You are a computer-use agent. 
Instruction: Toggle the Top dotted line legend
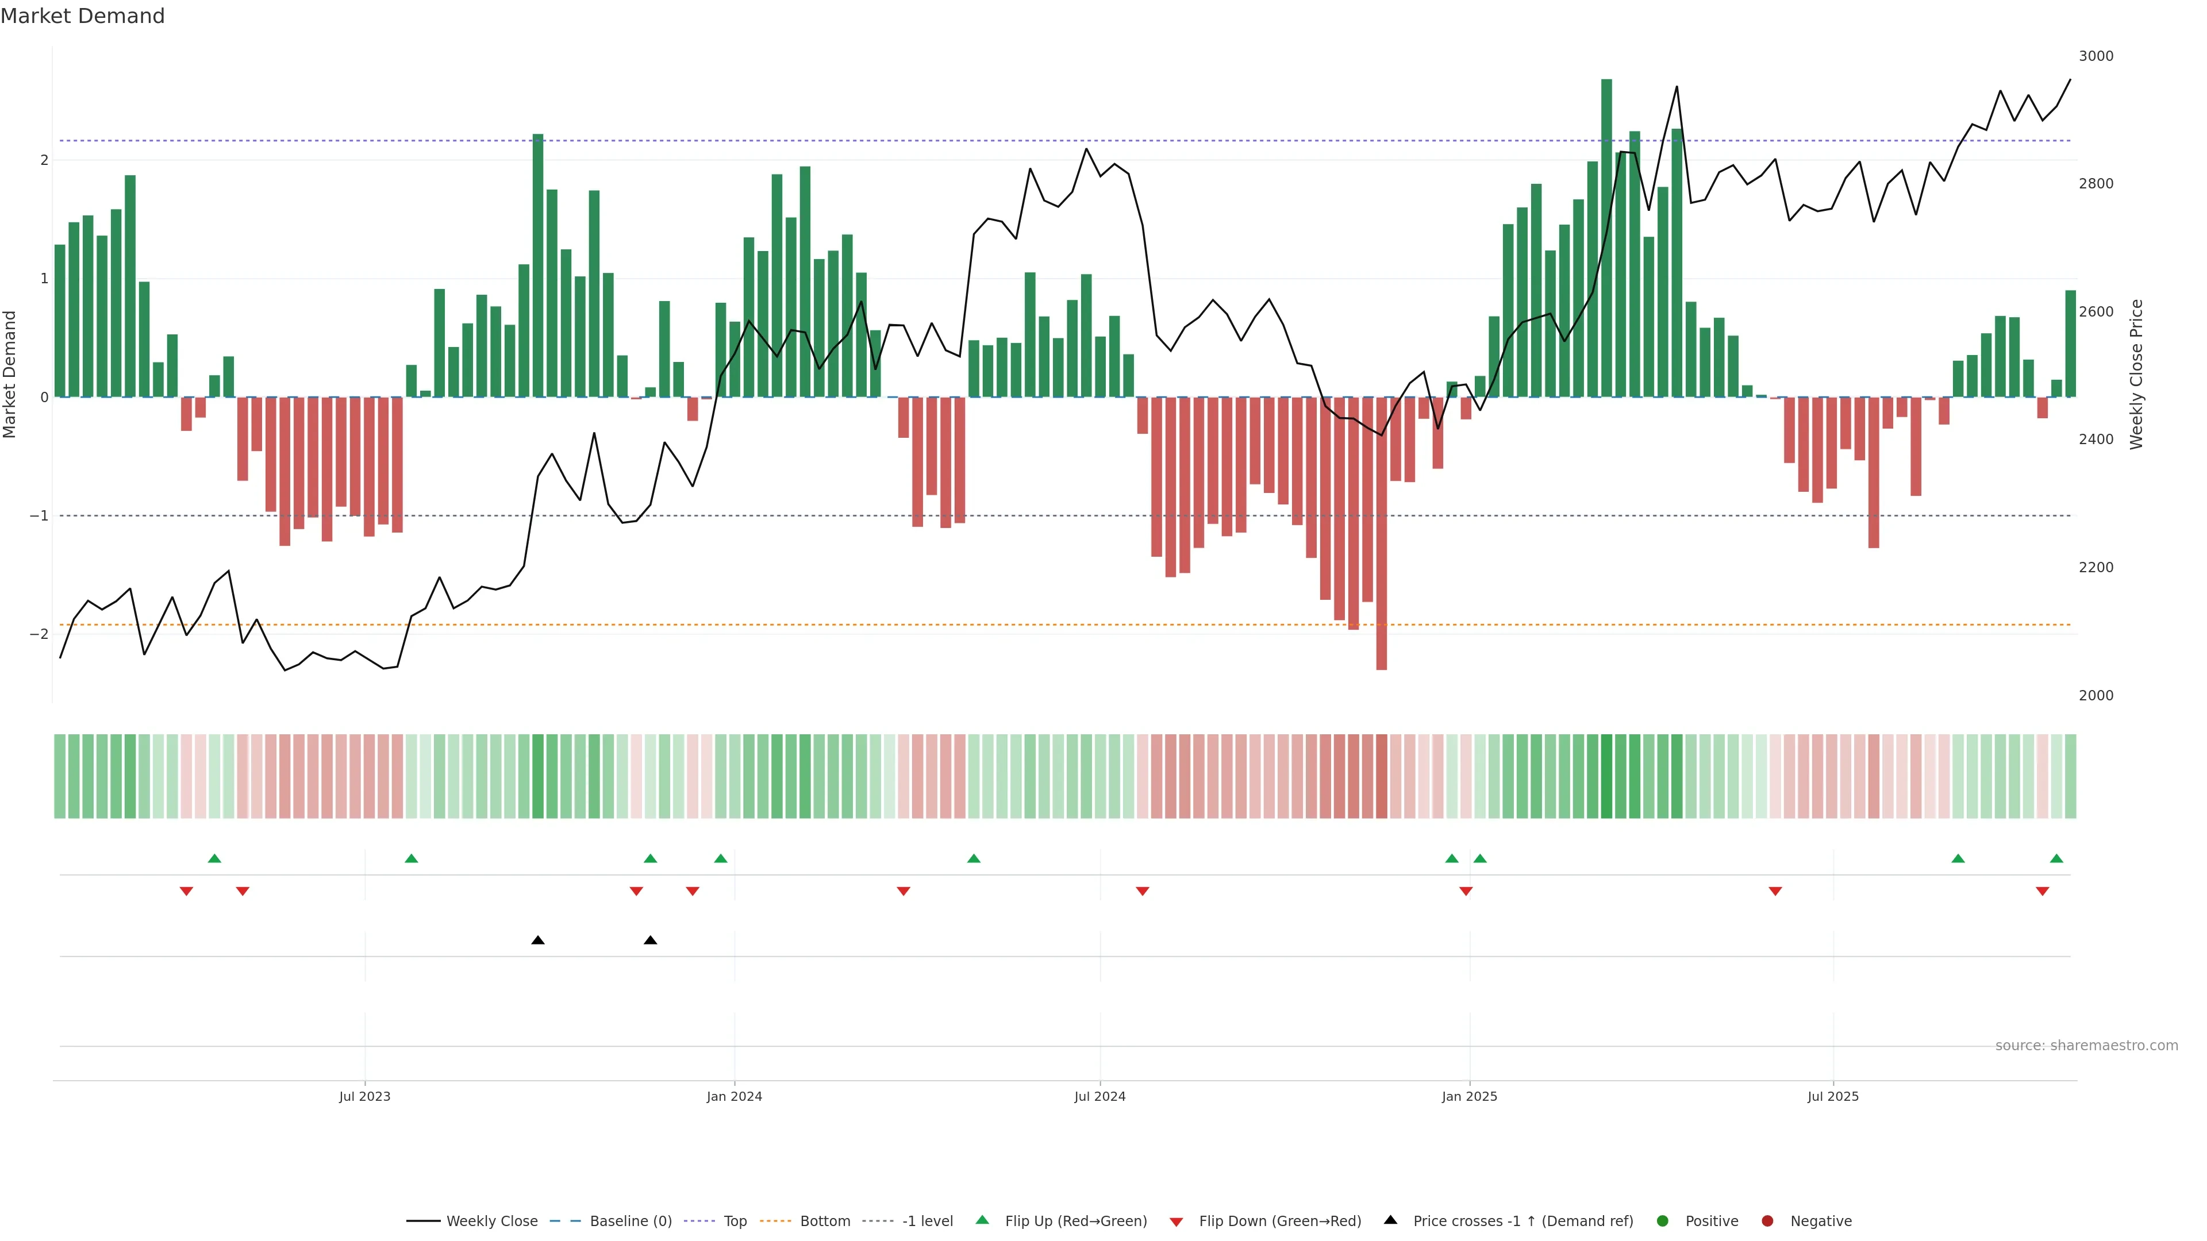(699, 1221)
